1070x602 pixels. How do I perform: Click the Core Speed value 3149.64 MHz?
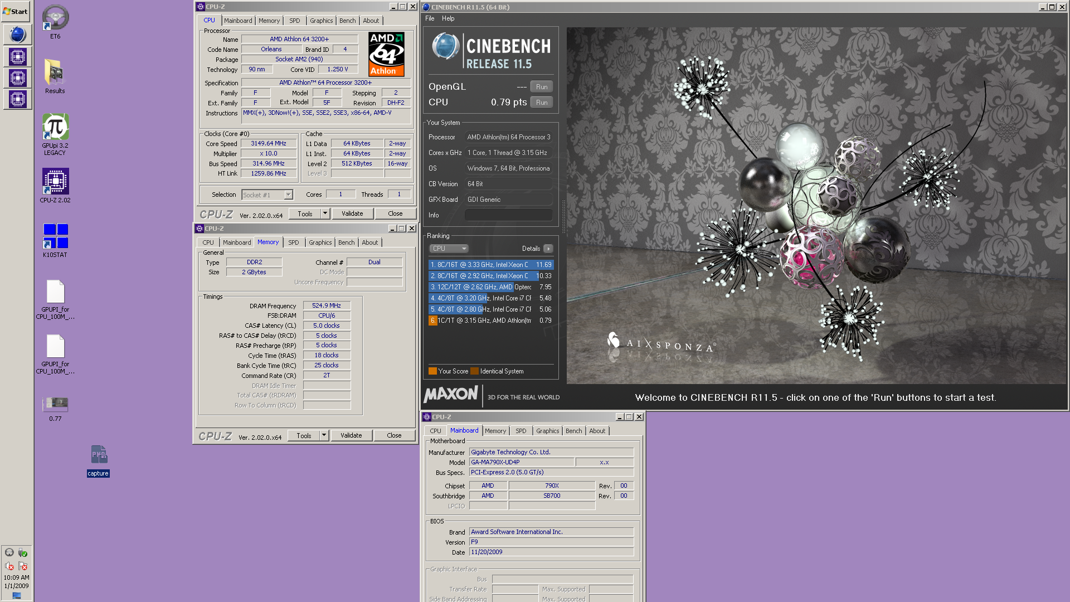269,143
